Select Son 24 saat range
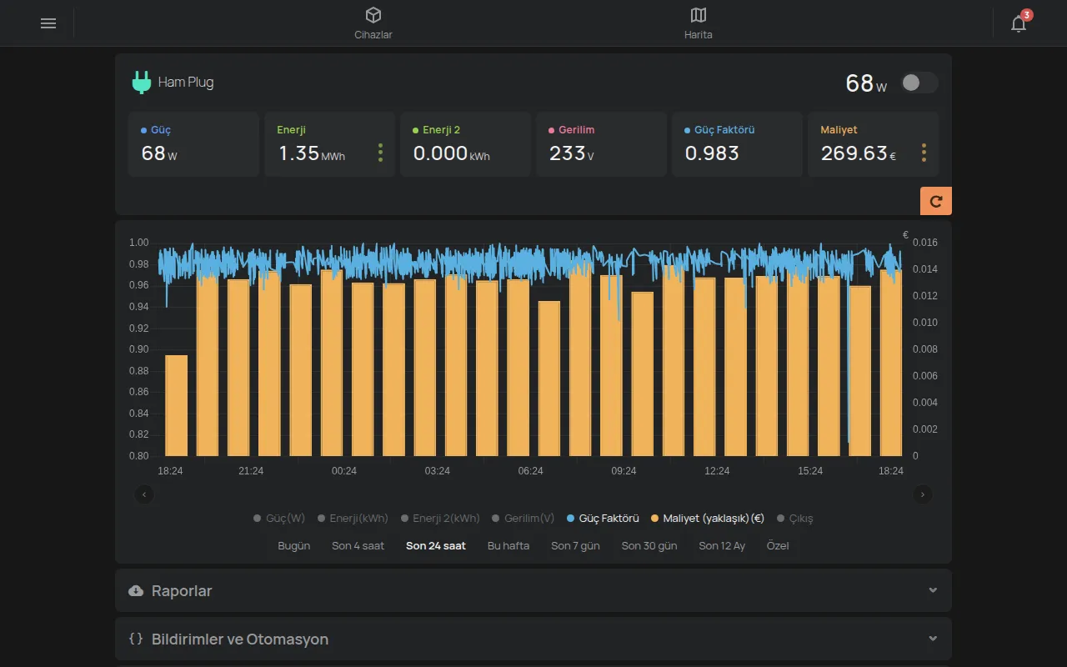Viewport: 1067px width, 667px height. (x=436, y=546)
